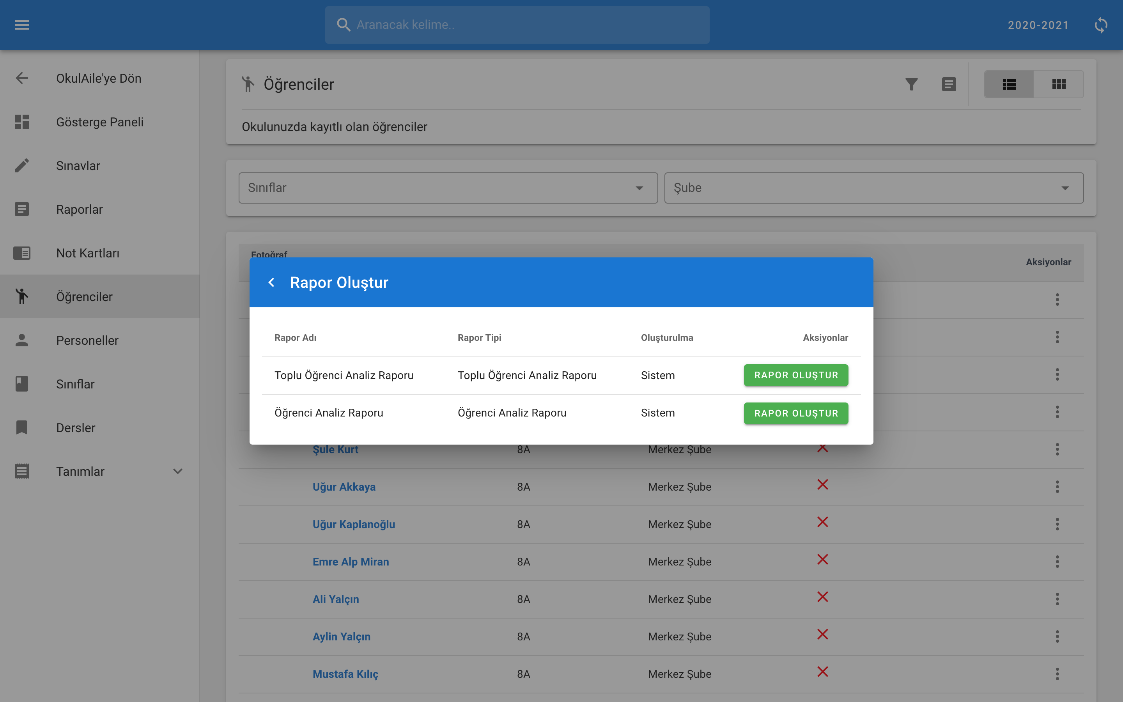Go back using the Rapor Oluştur dialog arrow
The width and height of the screenshot is (1123, 702).
[271, 282]
